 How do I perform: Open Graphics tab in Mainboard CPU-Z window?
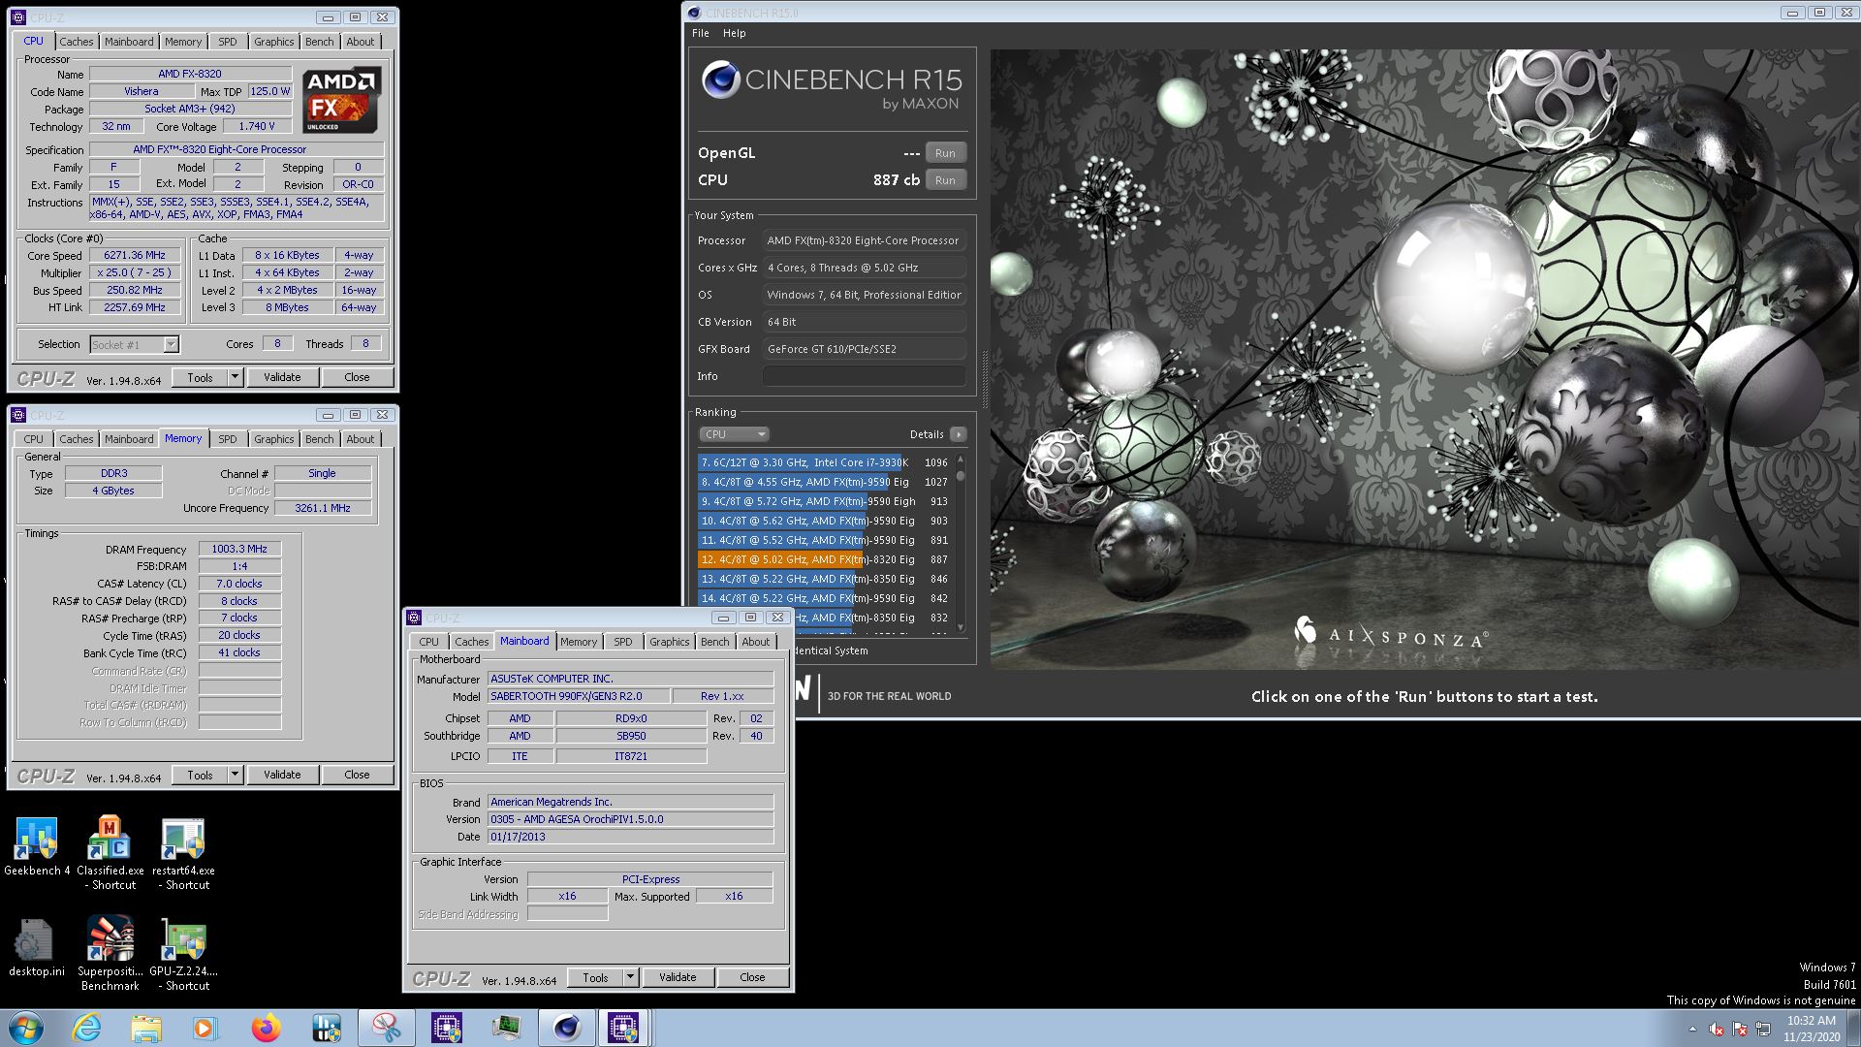pos(669,642)
